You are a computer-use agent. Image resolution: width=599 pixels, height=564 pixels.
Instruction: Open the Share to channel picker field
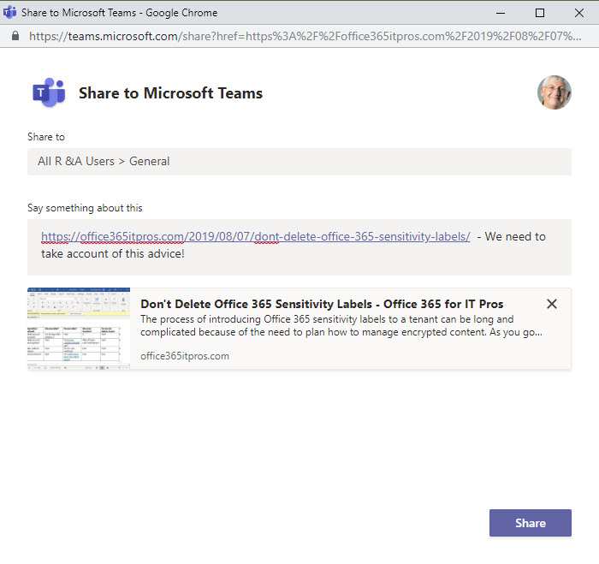299,162
